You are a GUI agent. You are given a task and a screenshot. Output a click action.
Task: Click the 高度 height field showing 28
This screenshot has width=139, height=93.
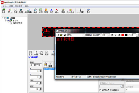click(x=34, y=89)
